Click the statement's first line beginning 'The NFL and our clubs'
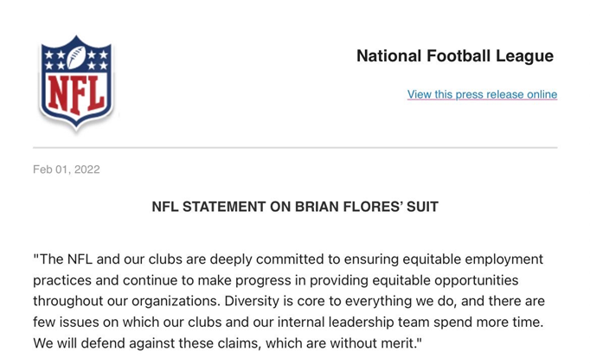 point(288,259)
